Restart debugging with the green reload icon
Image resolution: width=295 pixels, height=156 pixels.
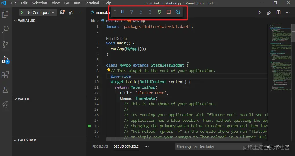159,12
